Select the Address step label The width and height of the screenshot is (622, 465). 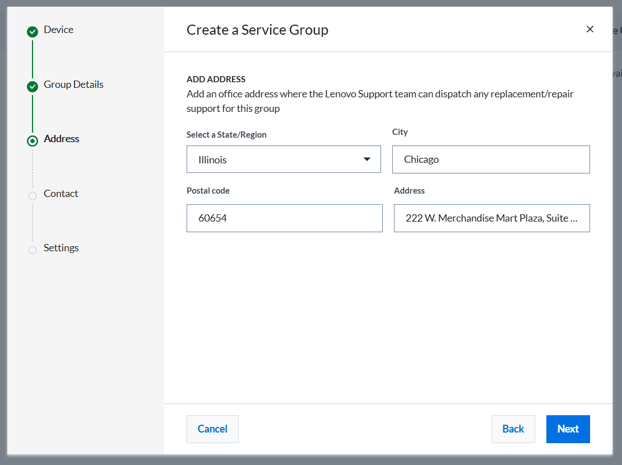pos(62,139)
